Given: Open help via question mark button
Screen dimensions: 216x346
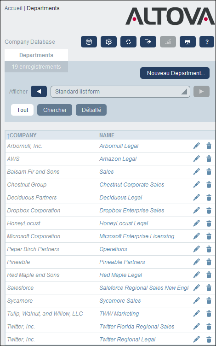Looking at the screenshot, I should 207,42.
